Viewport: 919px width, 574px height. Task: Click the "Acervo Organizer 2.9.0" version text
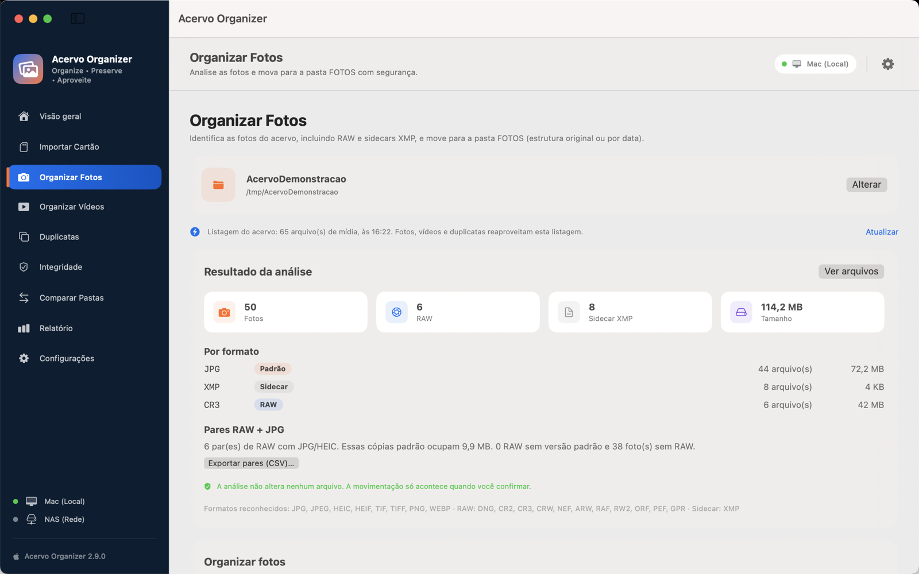coord(65,556)
